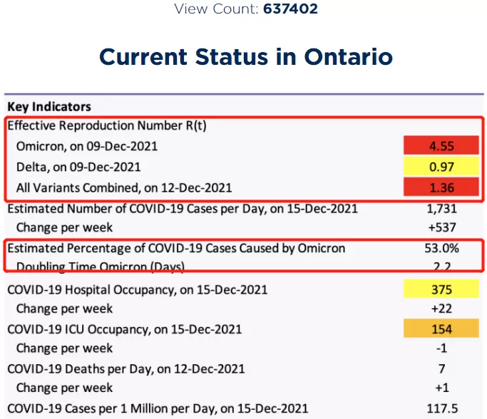487x419 pixels.
Task: Click the red Omicron 4.55 value cell
Action: tap(441, 145)
